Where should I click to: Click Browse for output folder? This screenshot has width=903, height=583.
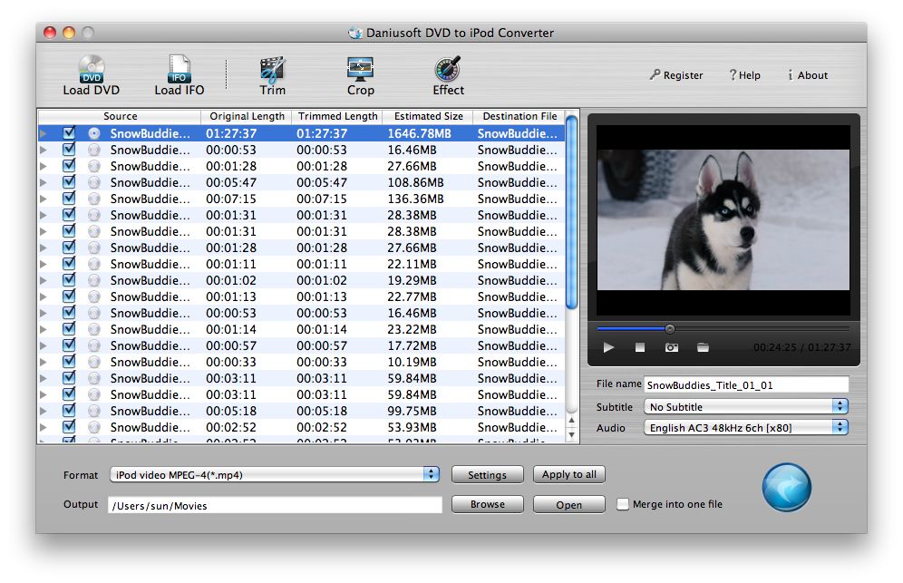coord(487,504)
